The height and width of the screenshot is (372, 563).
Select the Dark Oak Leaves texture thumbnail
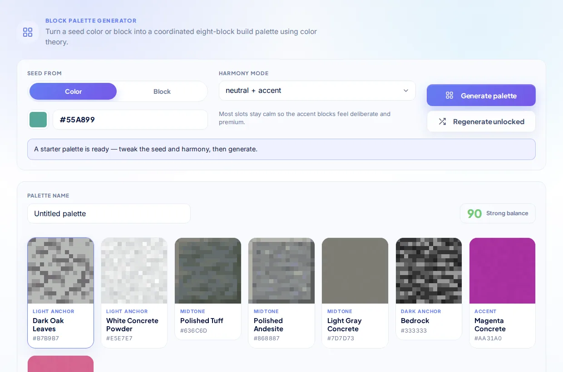click(61, 271)
